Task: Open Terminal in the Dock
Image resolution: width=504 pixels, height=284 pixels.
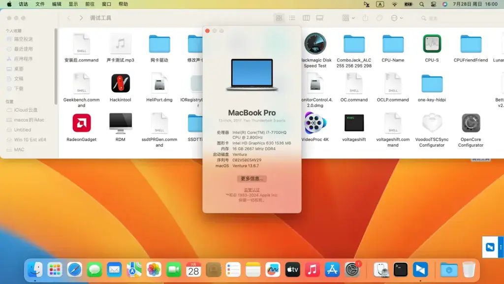Action: point(401,270)
